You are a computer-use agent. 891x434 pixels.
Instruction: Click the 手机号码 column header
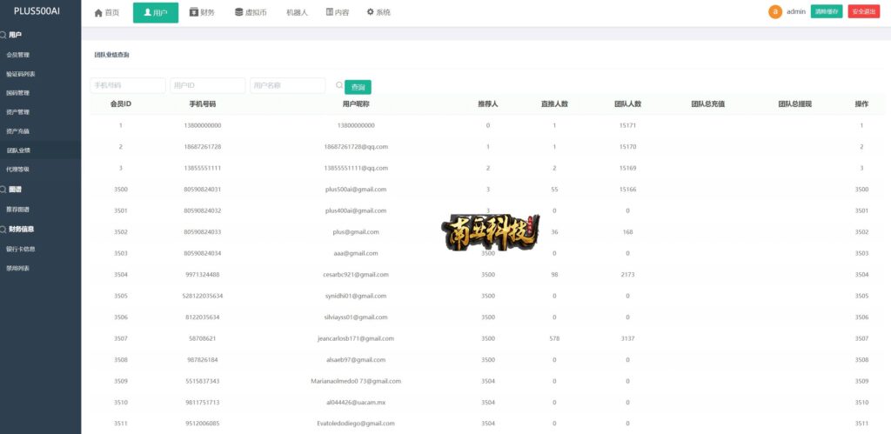point(202,104)
